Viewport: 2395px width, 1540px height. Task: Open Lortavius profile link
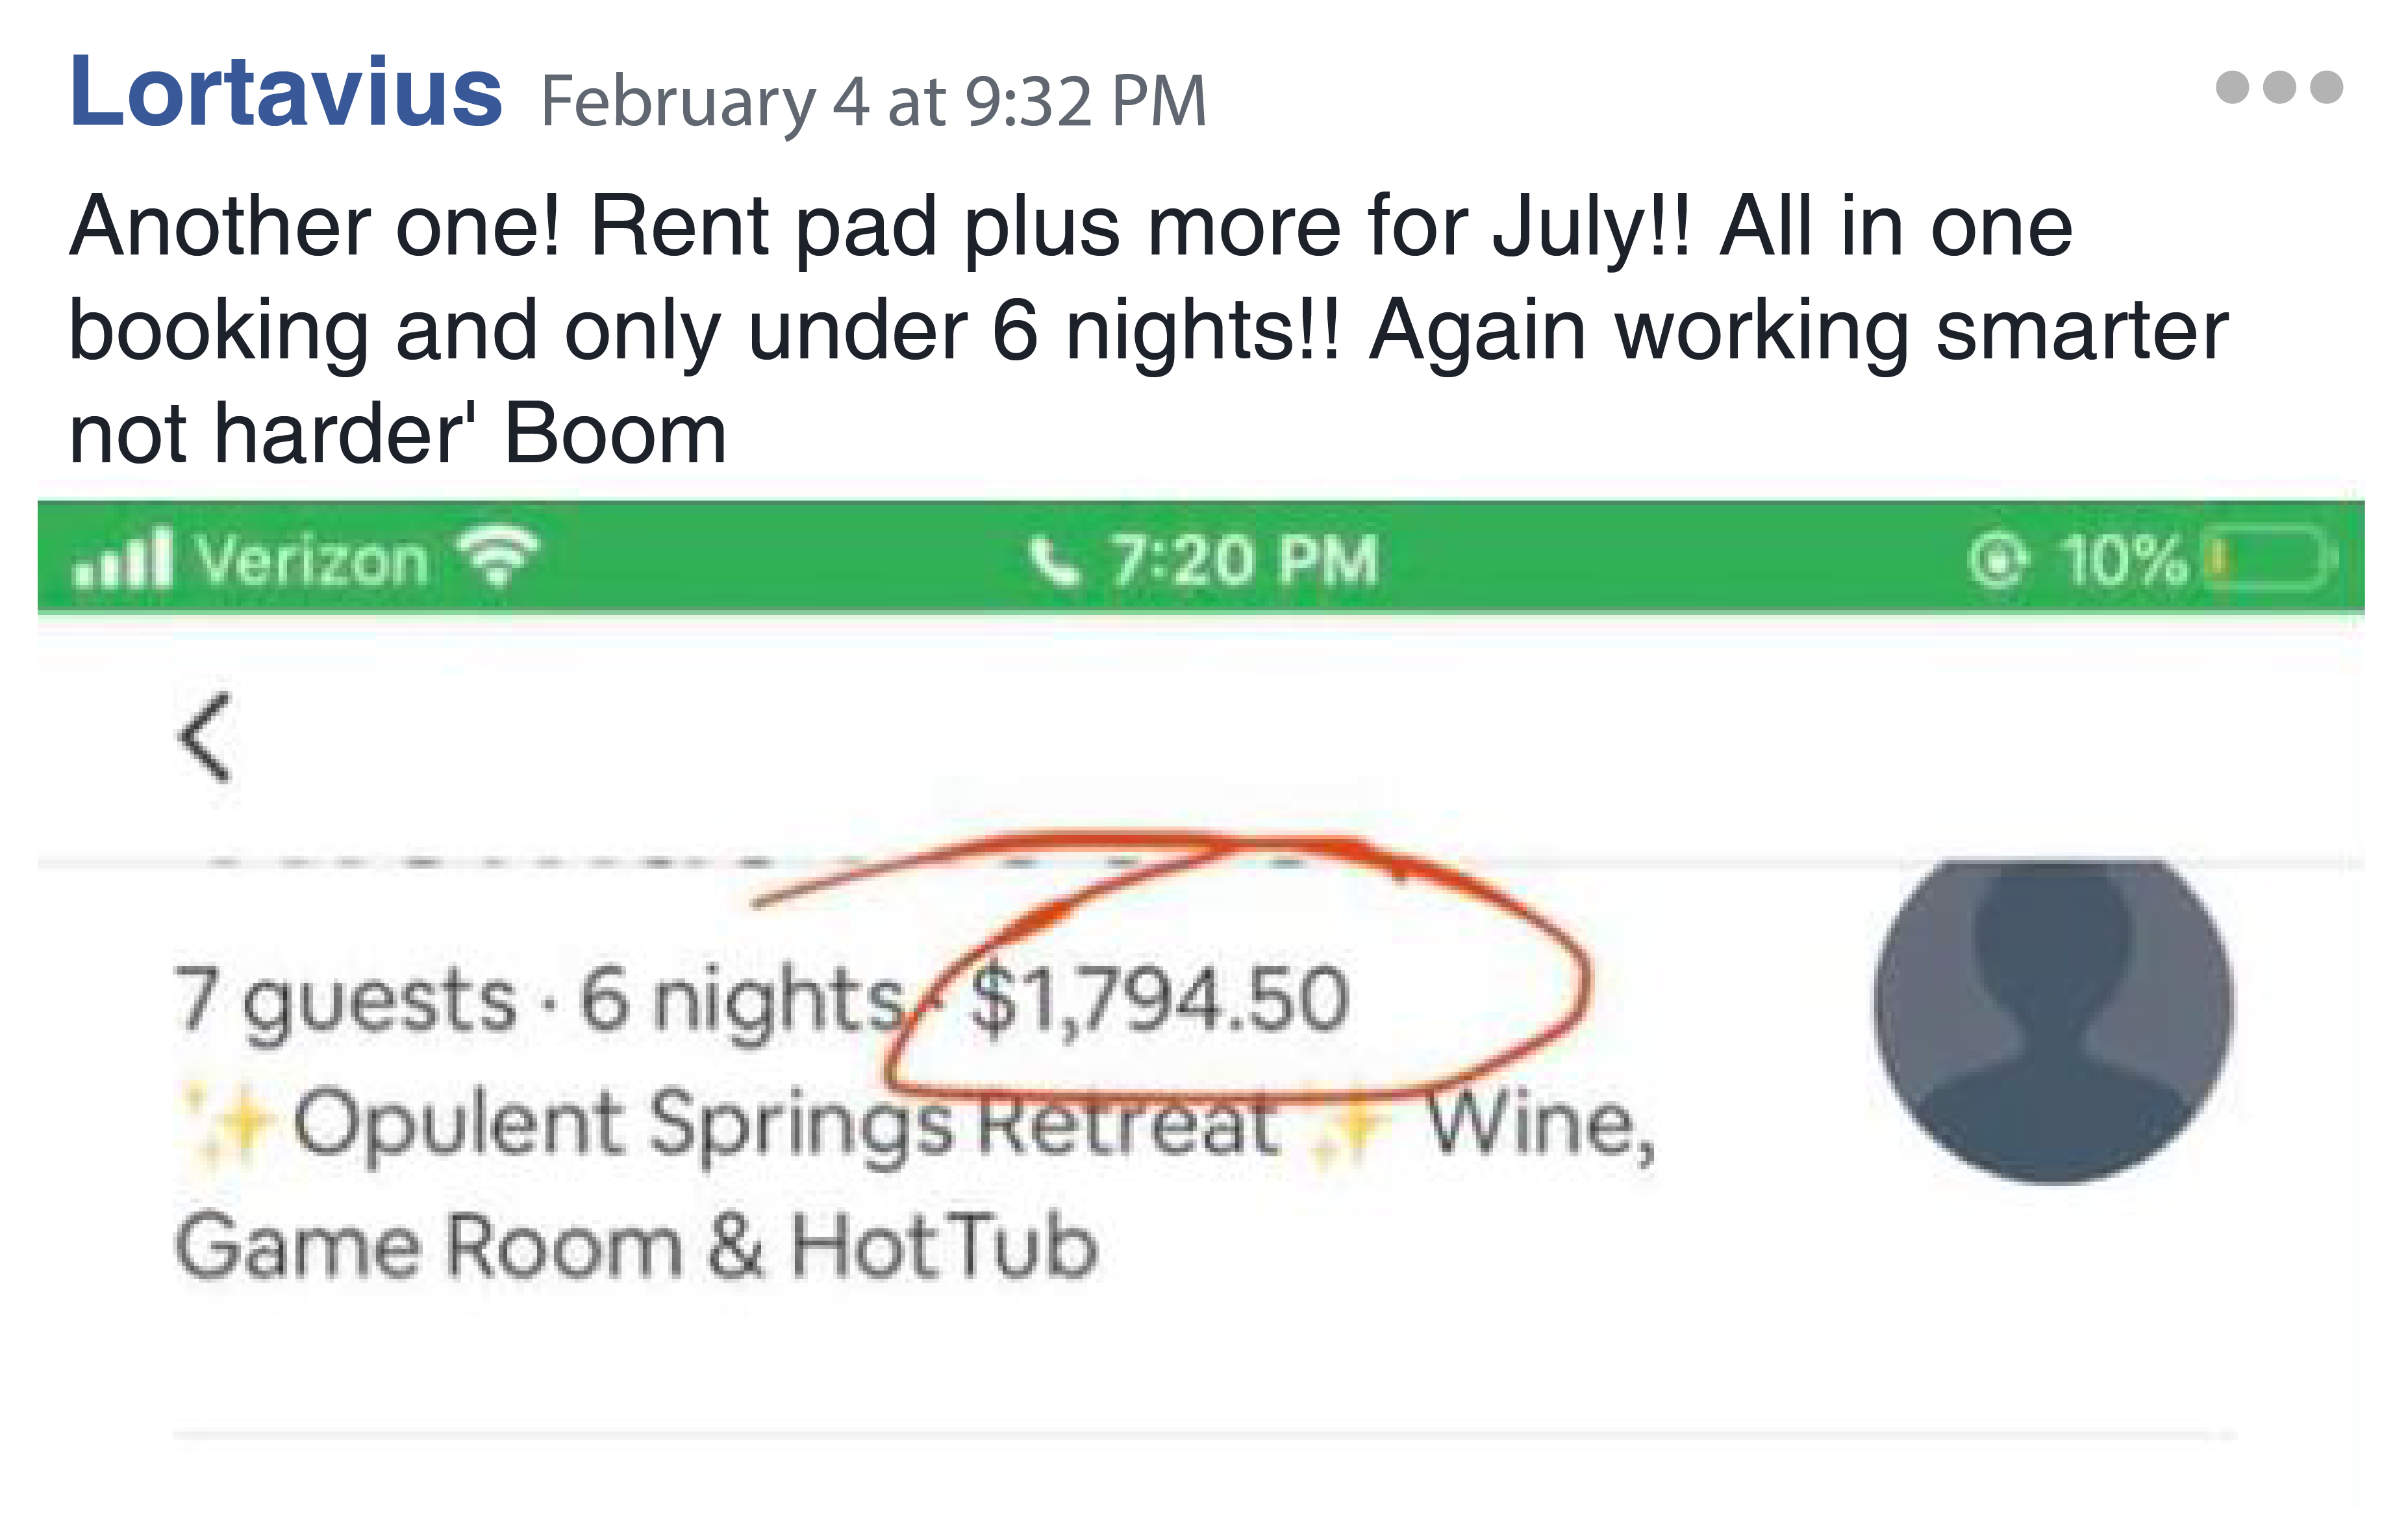(x=286, y=92)
